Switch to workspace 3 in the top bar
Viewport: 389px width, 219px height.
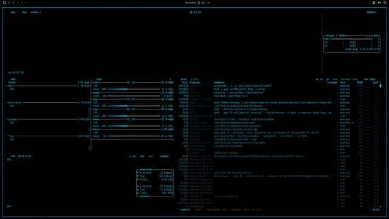(18, 2)
